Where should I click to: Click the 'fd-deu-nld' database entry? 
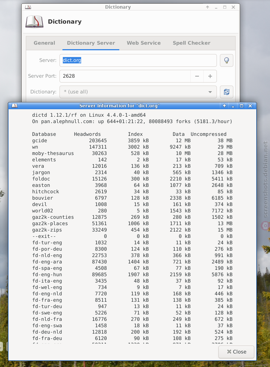[x=47, y=332]
